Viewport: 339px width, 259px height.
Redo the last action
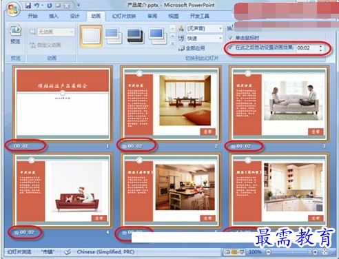[50, 6]
